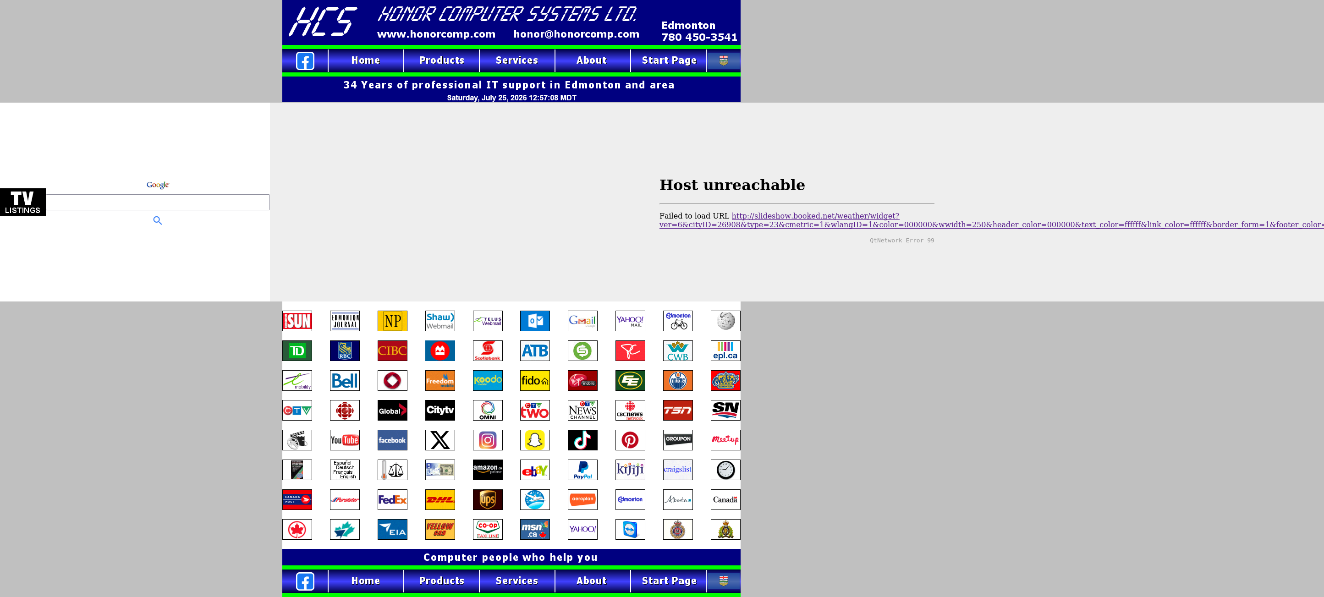
Task: Open the FedEx tile
Action: point(392,500)
